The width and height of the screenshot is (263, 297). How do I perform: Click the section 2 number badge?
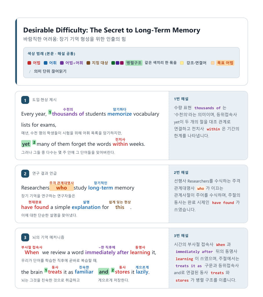(25, 174)
